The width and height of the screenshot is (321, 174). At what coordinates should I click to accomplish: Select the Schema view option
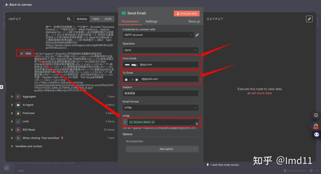click(x=82, y=19)
